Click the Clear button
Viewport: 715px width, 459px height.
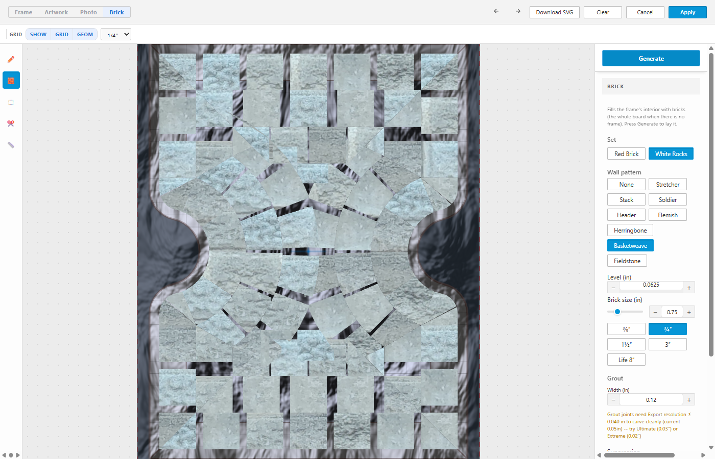pyautogui.click(x=603, y=12)
